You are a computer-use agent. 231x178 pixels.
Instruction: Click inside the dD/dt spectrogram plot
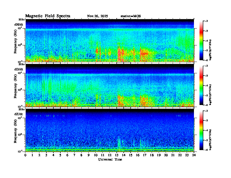(110, 86)
